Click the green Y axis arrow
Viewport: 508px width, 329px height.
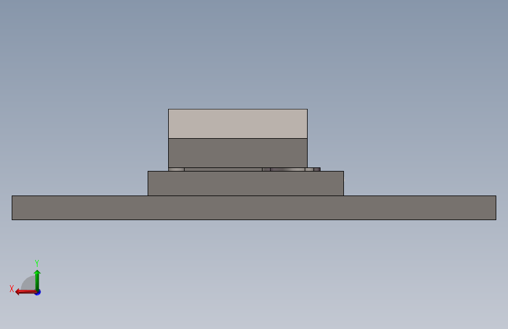(37, 280)
